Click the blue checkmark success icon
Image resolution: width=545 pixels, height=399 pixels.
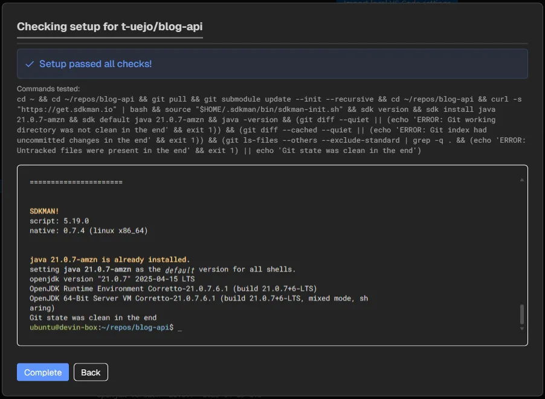(29, 63)
